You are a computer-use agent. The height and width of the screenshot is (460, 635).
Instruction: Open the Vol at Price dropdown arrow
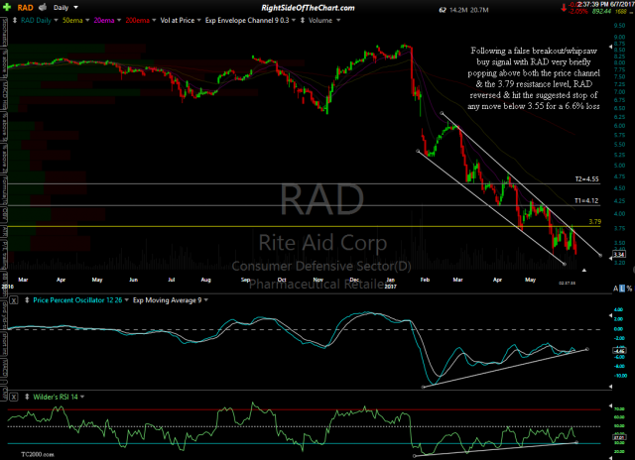(198, 20)
